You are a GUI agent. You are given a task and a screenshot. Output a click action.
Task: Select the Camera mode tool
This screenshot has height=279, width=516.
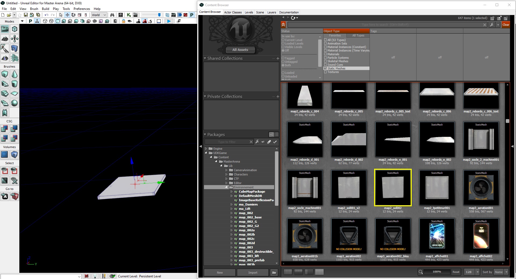click(x=5, y=29)
